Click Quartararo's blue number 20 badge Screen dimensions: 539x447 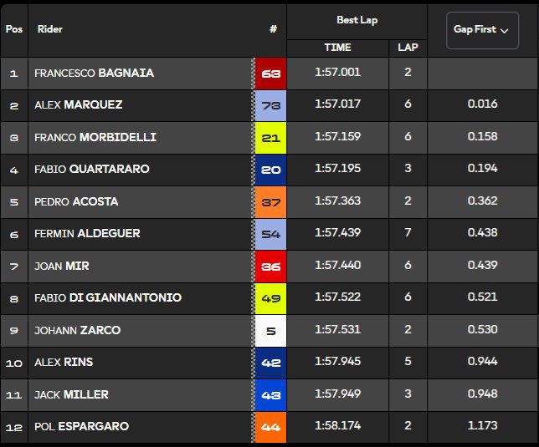(x=270, y=170)
